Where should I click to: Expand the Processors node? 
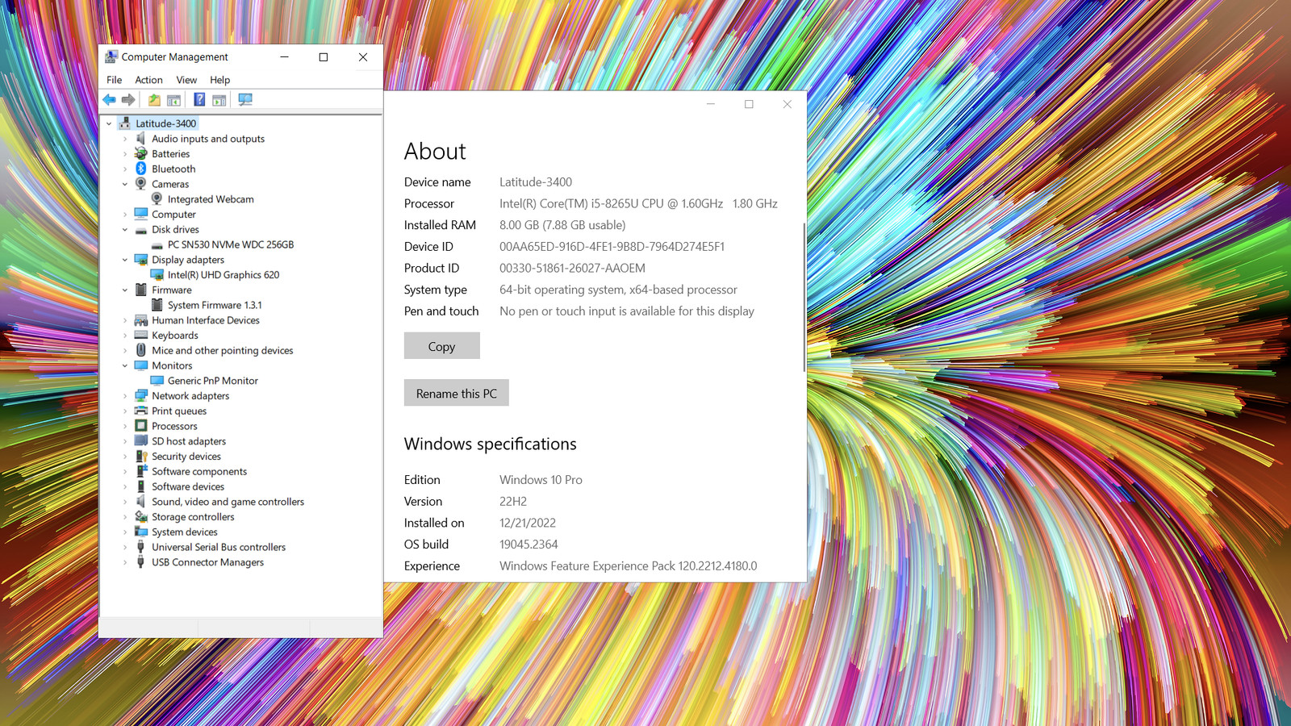[125, 427]
